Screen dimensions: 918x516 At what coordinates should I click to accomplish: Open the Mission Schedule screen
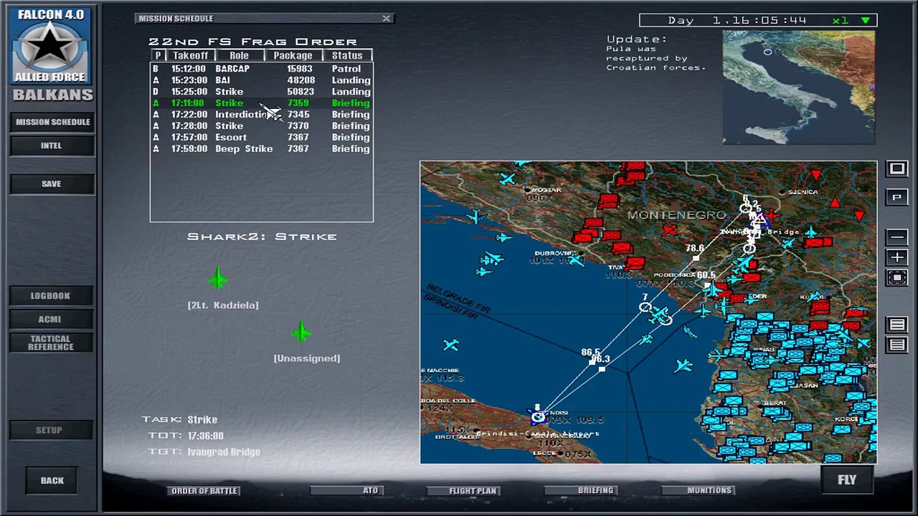(52, 122)
